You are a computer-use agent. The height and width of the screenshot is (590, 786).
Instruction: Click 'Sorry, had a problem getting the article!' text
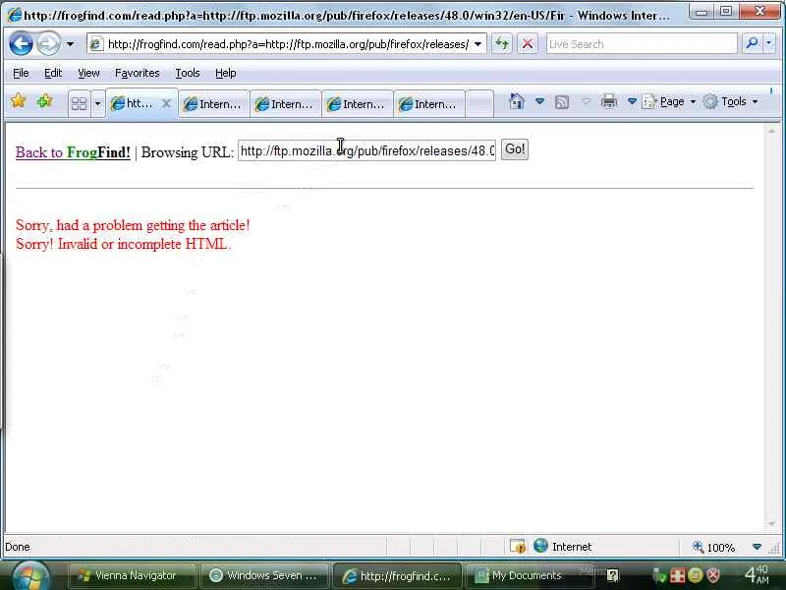pos(133,225)
